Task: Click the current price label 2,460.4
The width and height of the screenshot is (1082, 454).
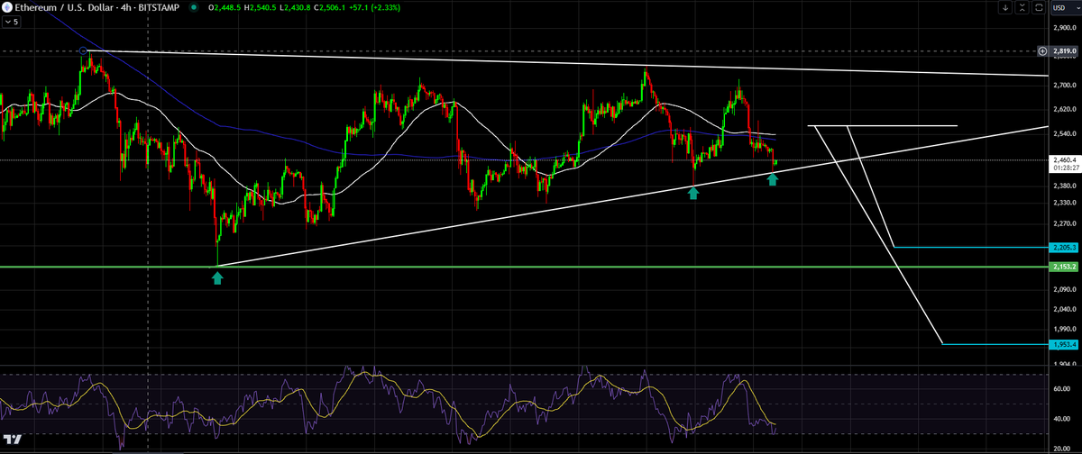Action: point(1065,160)
